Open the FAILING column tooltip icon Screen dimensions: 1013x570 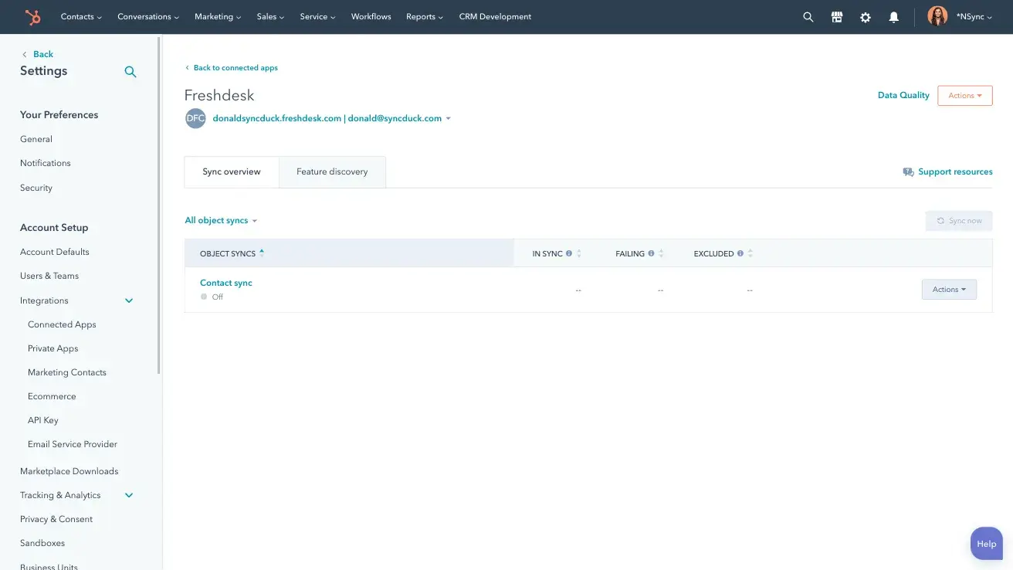tap(651, 253)
